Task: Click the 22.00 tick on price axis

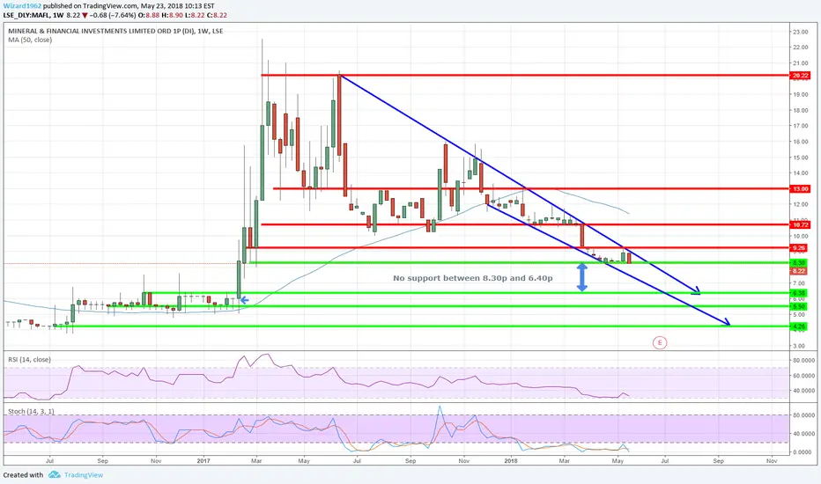Action: (x=800, y=48)
